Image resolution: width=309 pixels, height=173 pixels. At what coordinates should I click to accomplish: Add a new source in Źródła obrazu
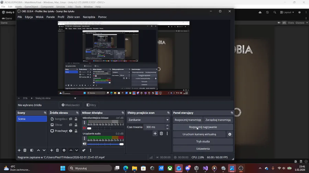[x=51, y=150]
